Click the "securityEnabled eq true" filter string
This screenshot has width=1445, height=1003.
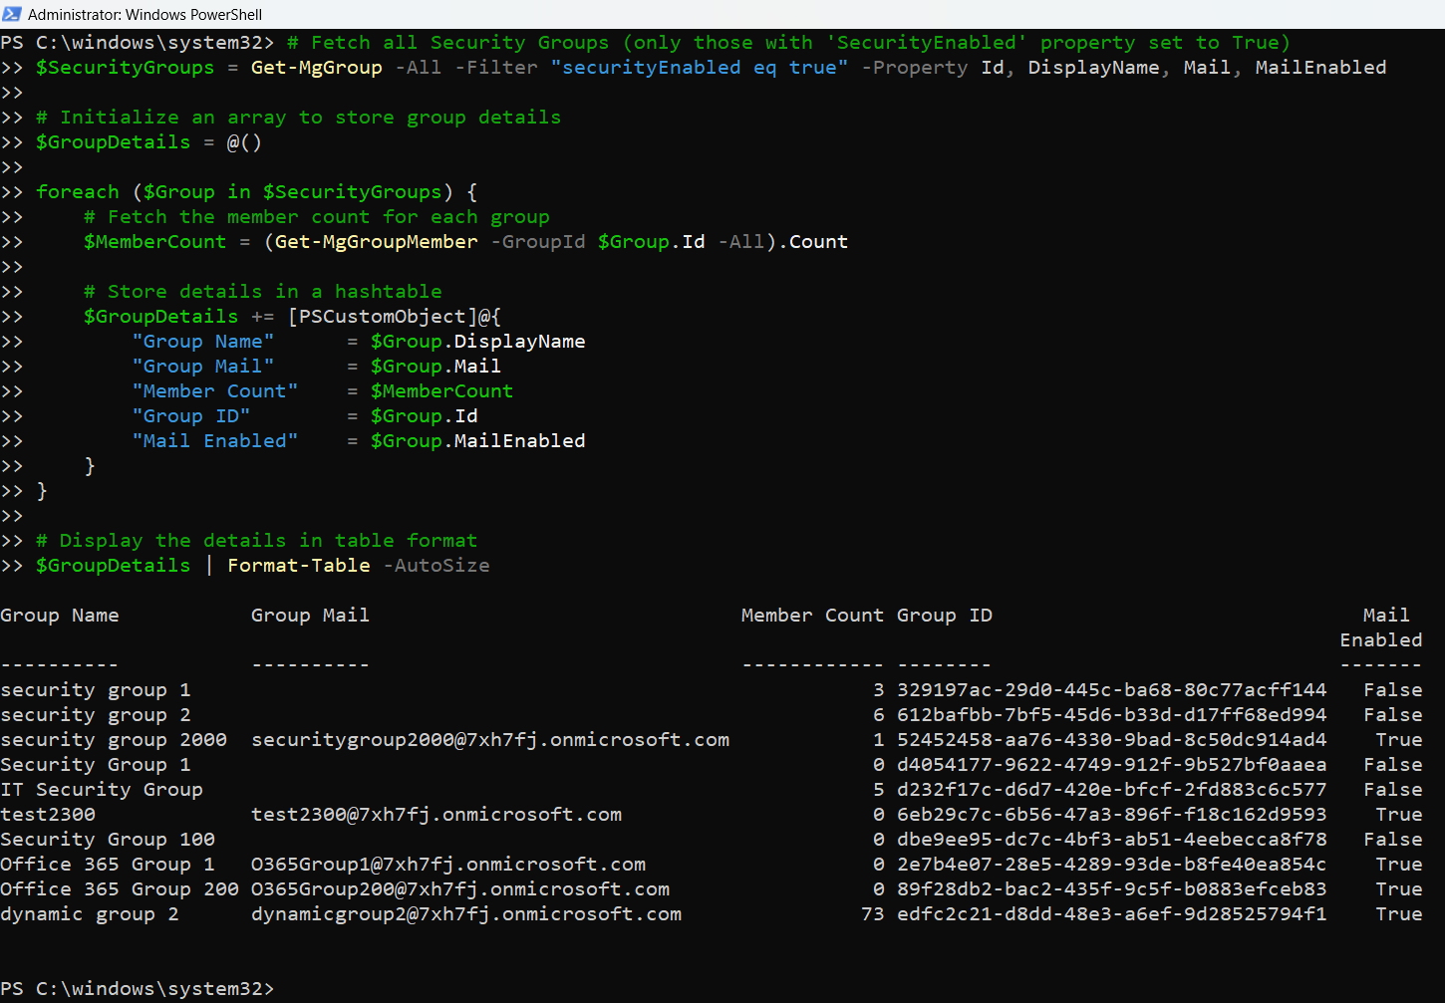tap(699, 68)
